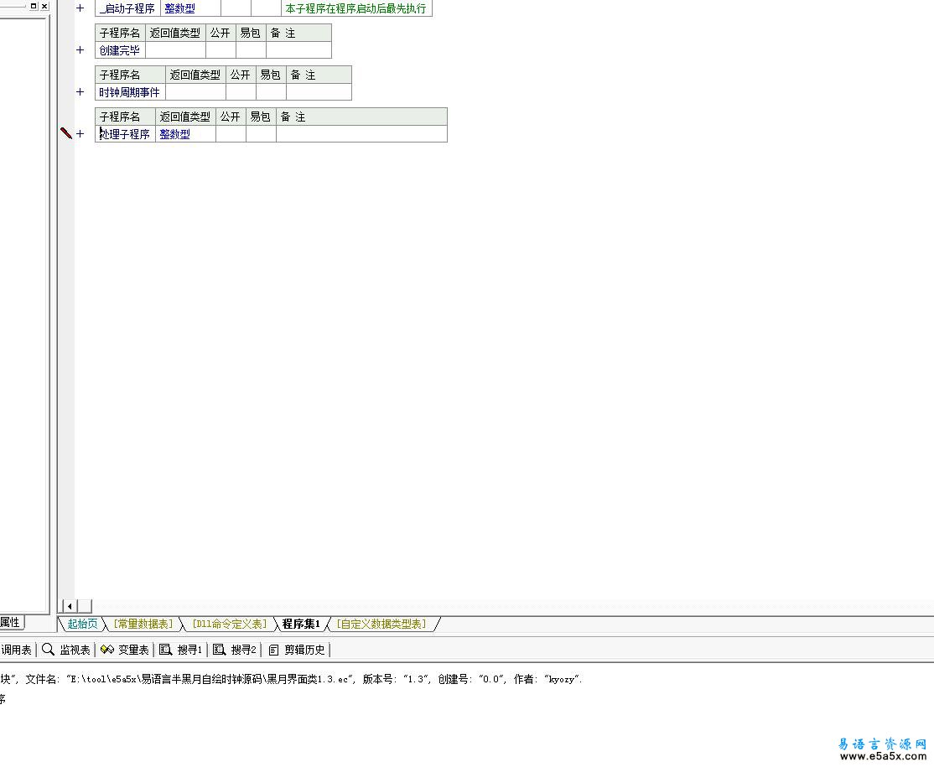Screen dimensions: 934x767
Task: Open the 调用表 output tab
Action: click(x=16, y=650)
